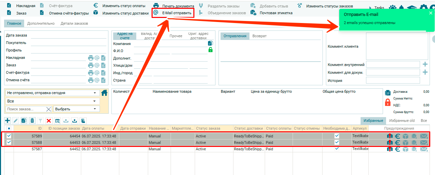Image resolution: width=435 pixels, height=175 pixels.
Task: Click the blue plus add order icon
Action: [7, 121]
